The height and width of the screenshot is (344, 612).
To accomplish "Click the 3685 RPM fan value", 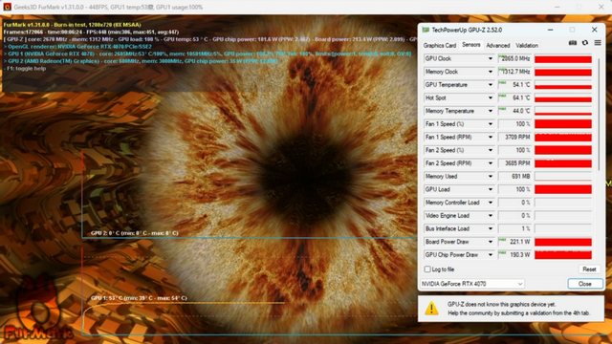I will 514,163.
